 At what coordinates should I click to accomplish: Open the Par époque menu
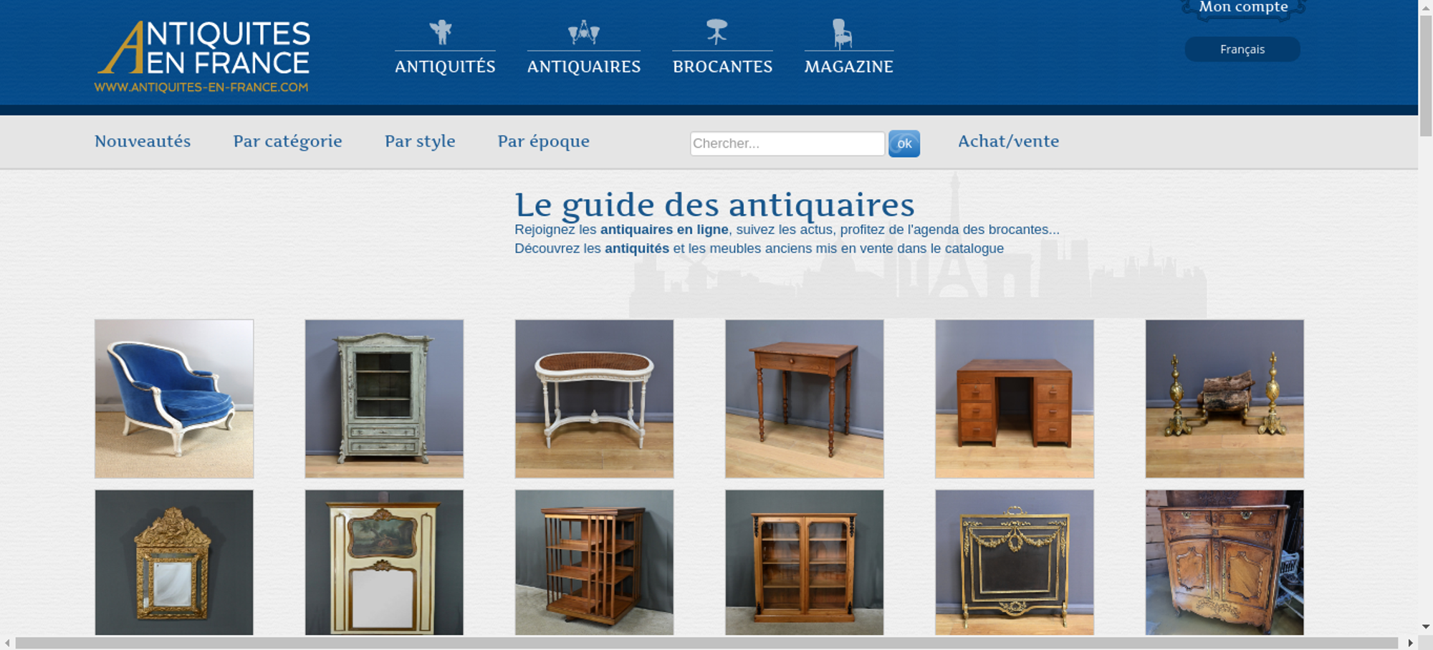[543, 142]
